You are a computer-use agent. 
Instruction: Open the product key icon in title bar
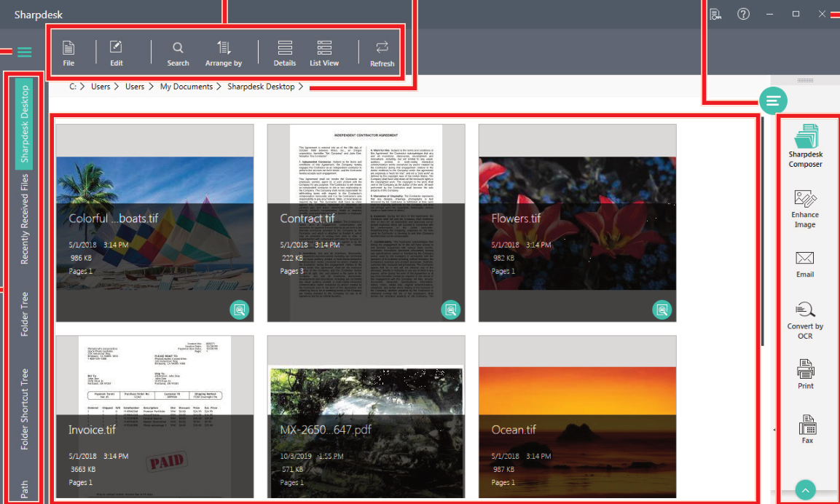click(715, 15)
